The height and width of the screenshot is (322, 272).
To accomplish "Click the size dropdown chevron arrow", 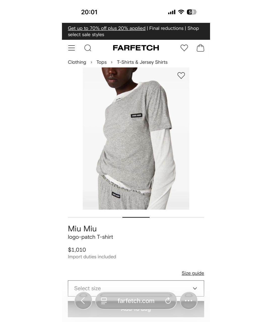I will (195, 288).
